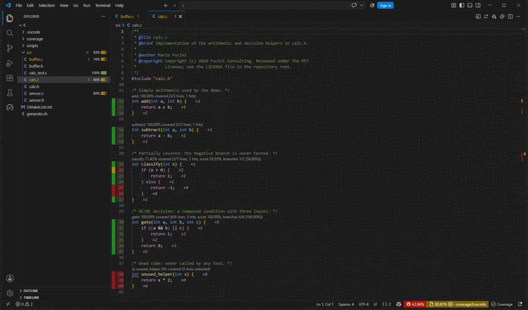Click the LF end-of-line status item
The image size is (528, 310).
[375, 304]
